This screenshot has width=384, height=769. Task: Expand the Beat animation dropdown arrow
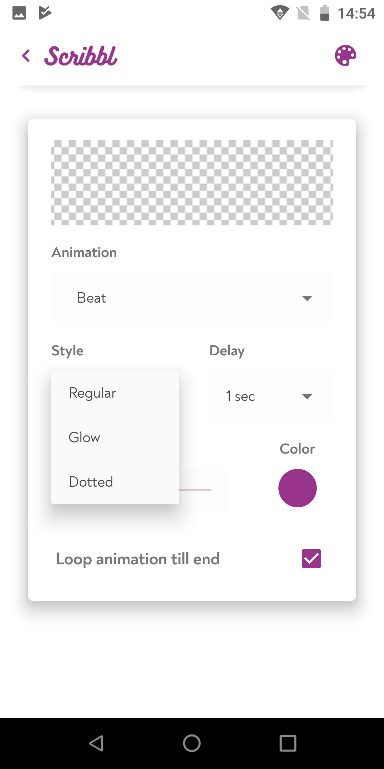(307, 298)
